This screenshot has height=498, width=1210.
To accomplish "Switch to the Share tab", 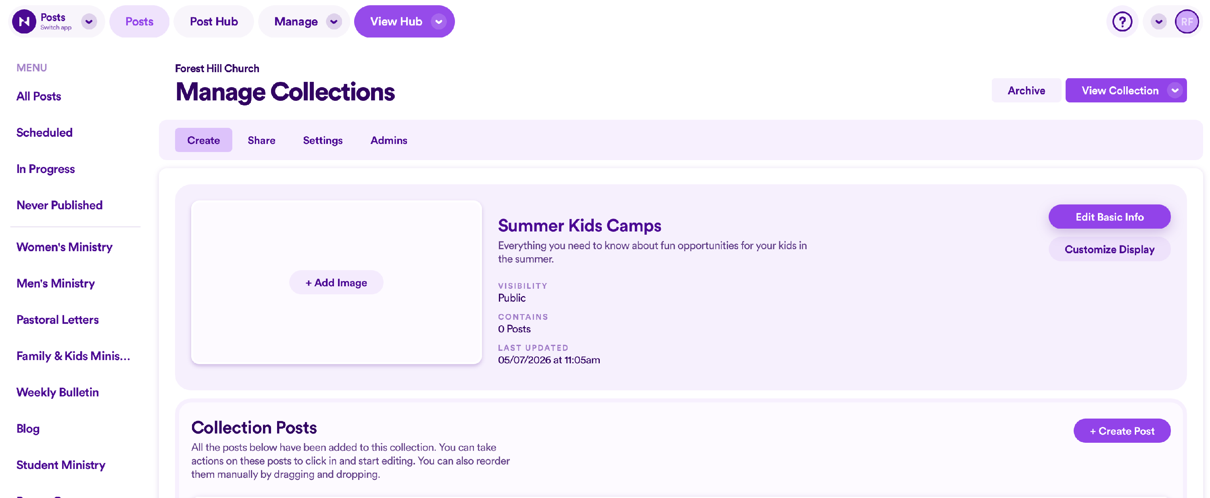I will coord(262,140).
